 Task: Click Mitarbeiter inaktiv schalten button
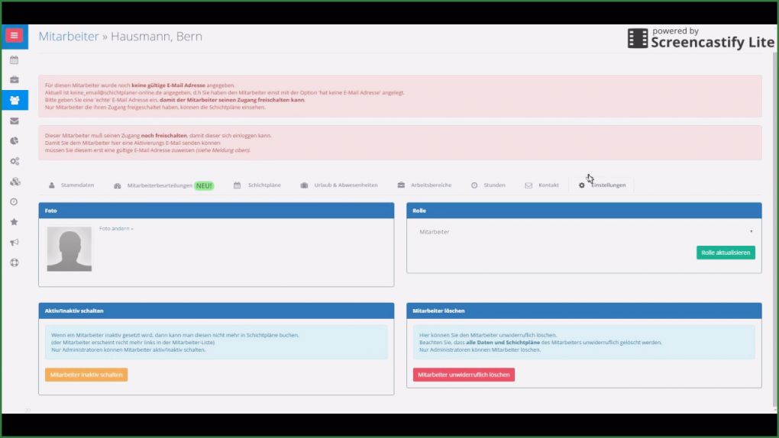(86, 375)
